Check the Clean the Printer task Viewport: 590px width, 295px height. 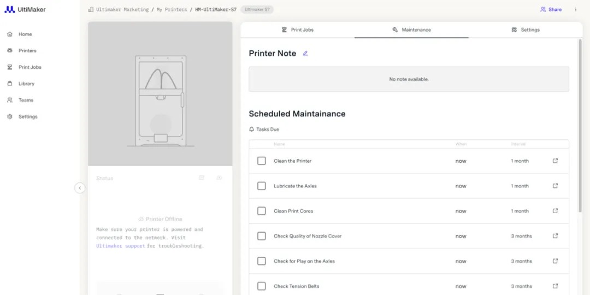tap(262, 161)
